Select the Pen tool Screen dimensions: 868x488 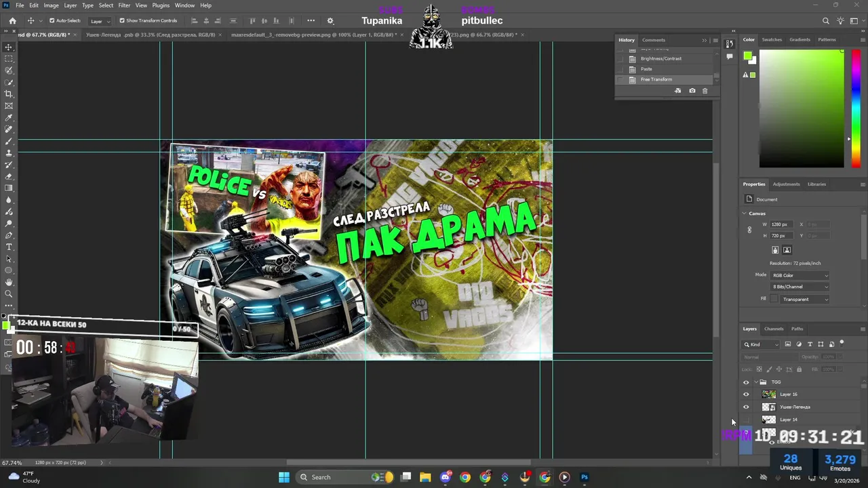pyautogui.click(x=9, y=235)
